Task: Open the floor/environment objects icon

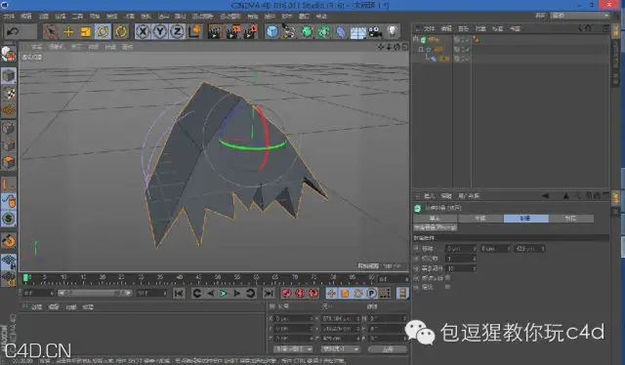Action: pos(358,32)
